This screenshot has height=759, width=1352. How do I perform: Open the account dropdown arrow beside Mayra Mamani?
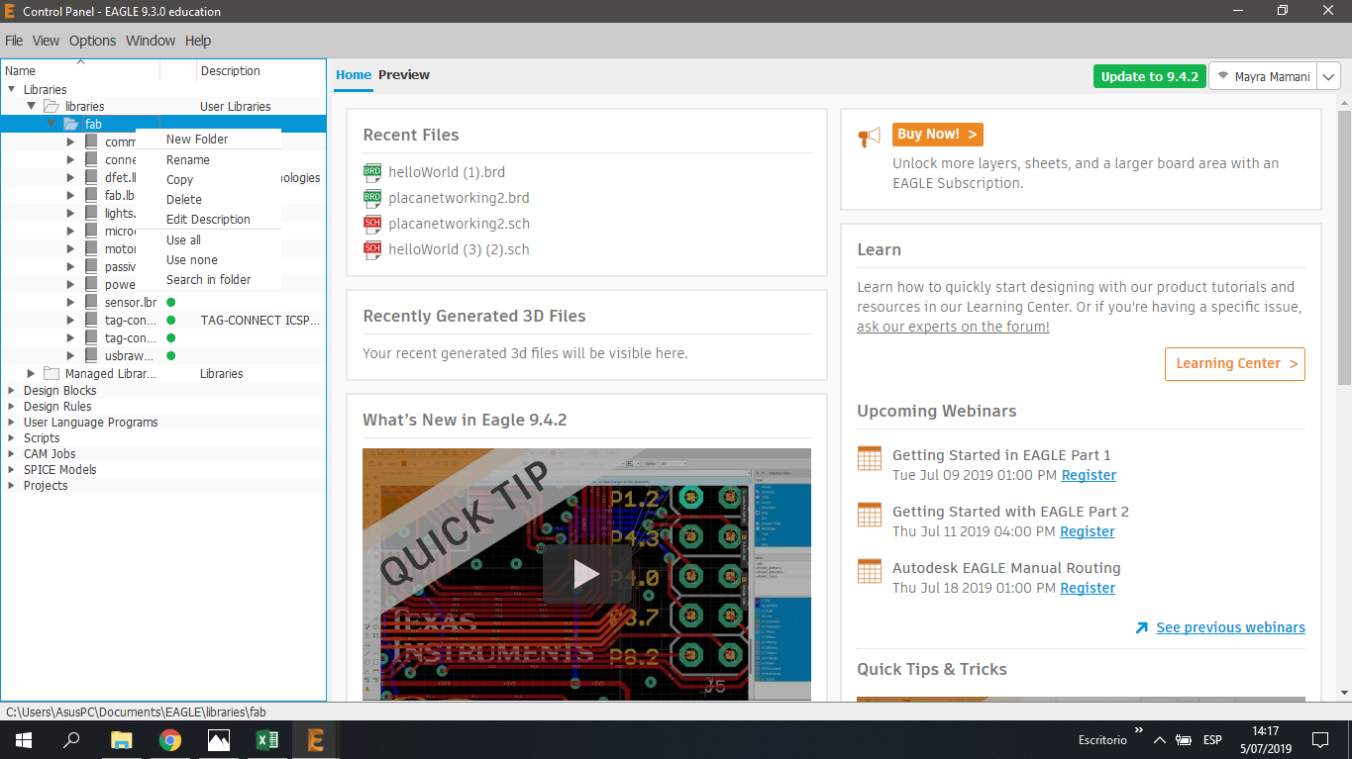1329,76
